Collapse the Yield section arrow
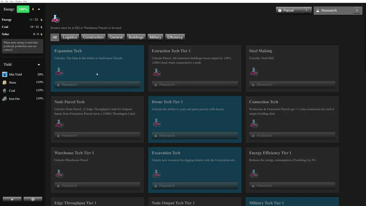The image size is (366, 206). (39, 64)
